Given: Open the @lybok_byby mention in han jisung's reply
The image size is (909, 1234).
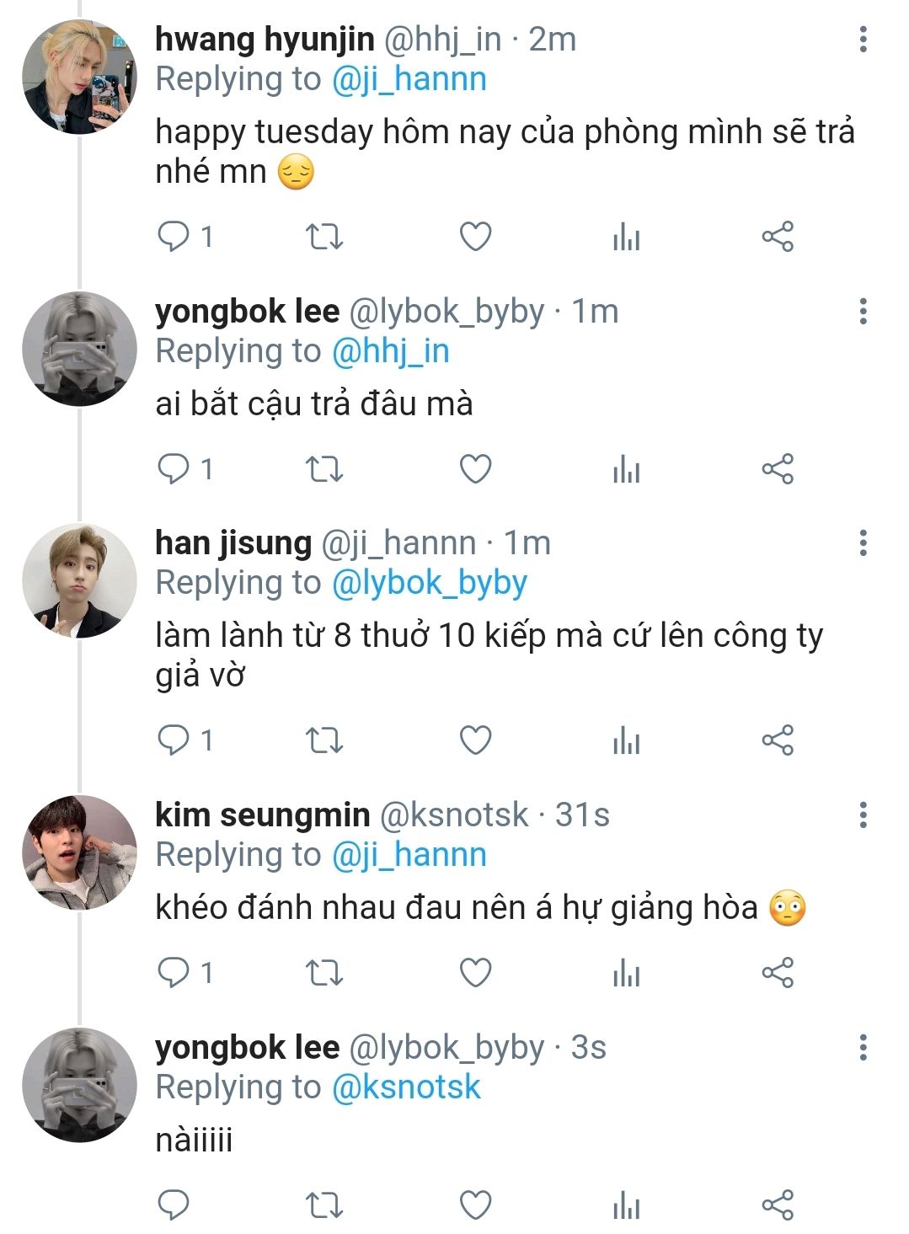Looking at the screenshot, I should (x=430, y=583).
